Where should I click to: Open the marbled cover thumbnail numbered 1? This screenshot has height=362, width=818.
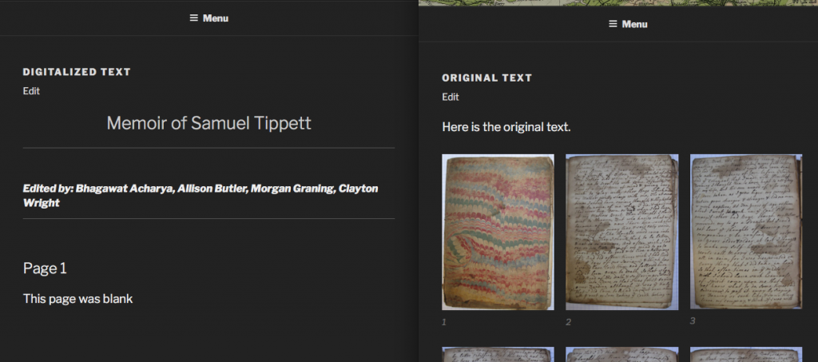[498, 232]
